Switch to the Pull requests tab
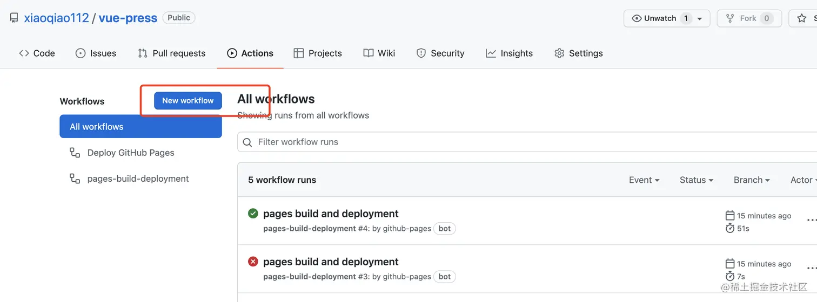 [171, 53]
